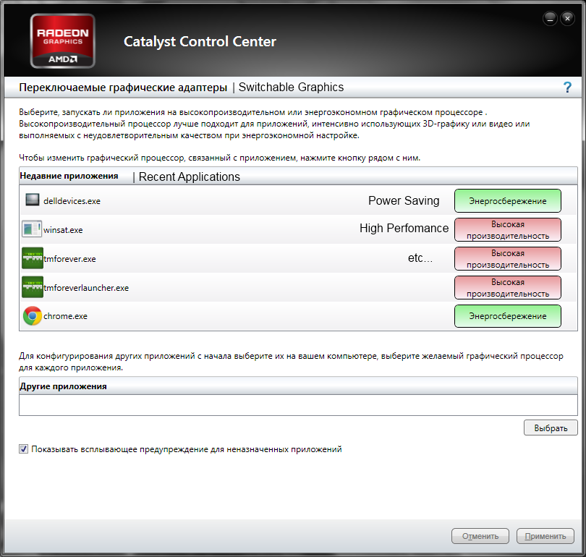The image size is (586, 557).
Task: Click the Переключаемые графические адаптеры heading
Action: [123, 88]
